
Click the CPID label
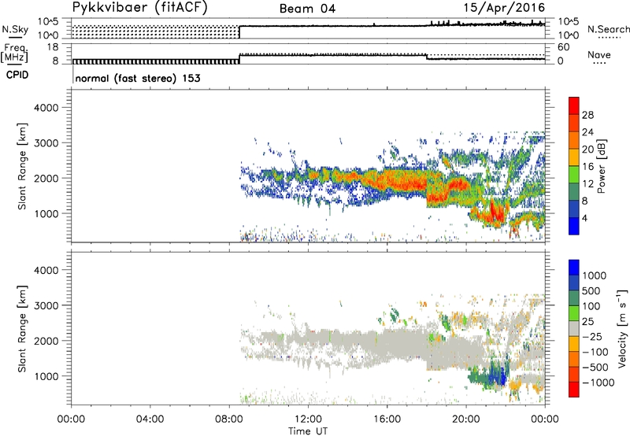point(17,75)
